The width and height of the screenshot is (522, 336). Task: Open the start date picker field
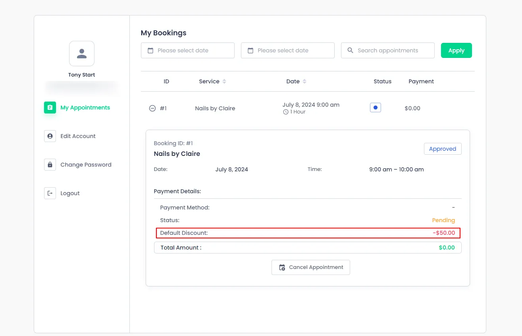pos(188,50)
